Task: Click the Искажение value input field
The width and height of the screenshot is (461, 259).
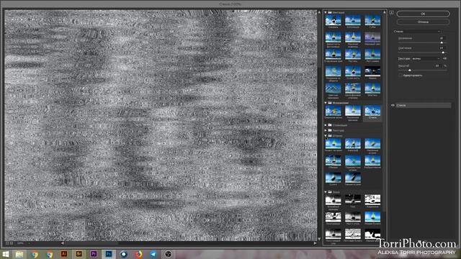Action: (x=442, y=38)
